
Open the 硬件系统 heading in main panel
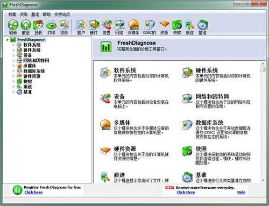coord(207,70)
